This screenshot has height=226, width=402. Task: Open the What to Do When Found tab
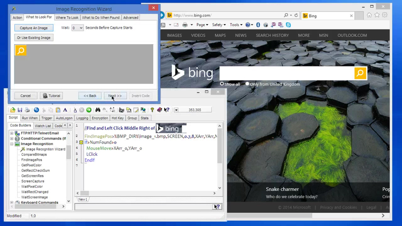coord(101,18)
